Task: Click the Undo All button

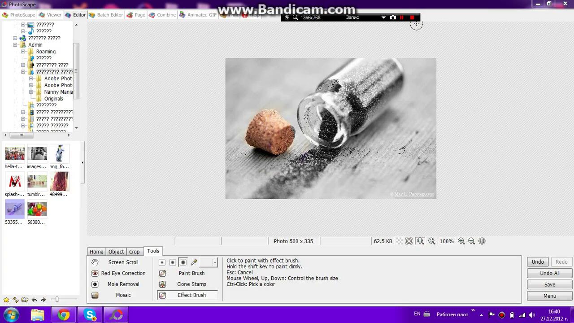Action: pyautogui.click(x=549, y=273)
